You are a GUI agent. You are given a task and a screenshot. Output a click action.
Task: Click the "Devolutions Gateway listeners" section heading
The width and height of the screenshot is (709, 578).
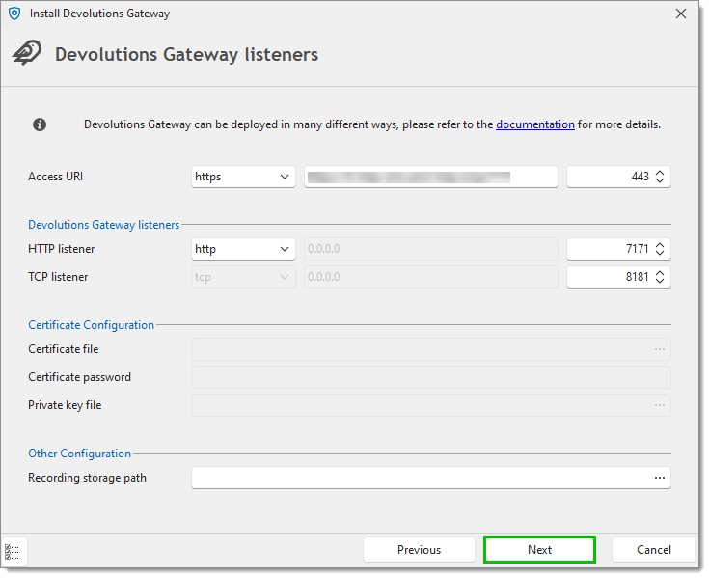(104, 226)
